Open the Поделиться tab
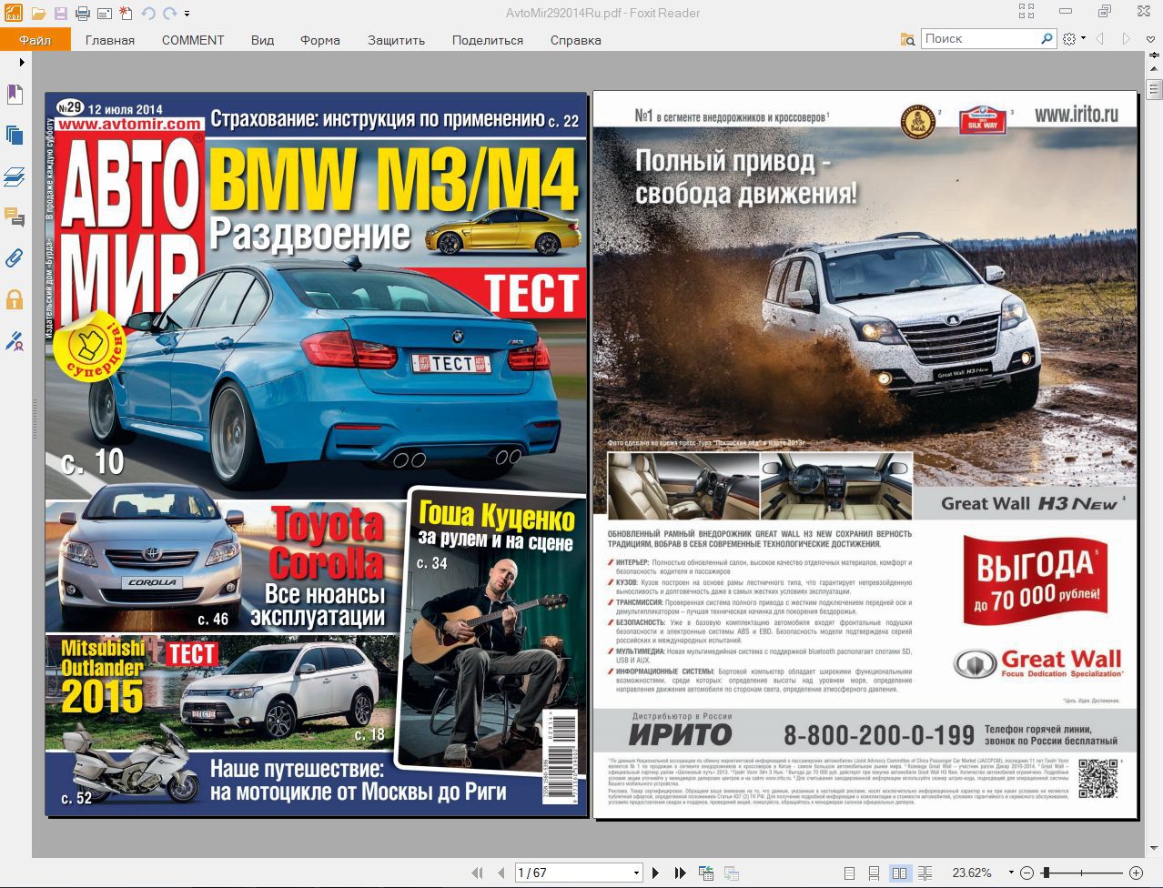The width and height of the screenshot is (1163, 888). (x=488, y=40)
